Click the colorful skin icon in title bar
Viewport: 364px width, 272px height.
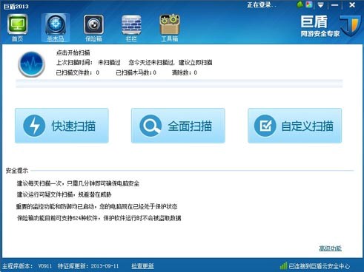tap(309, 4)
